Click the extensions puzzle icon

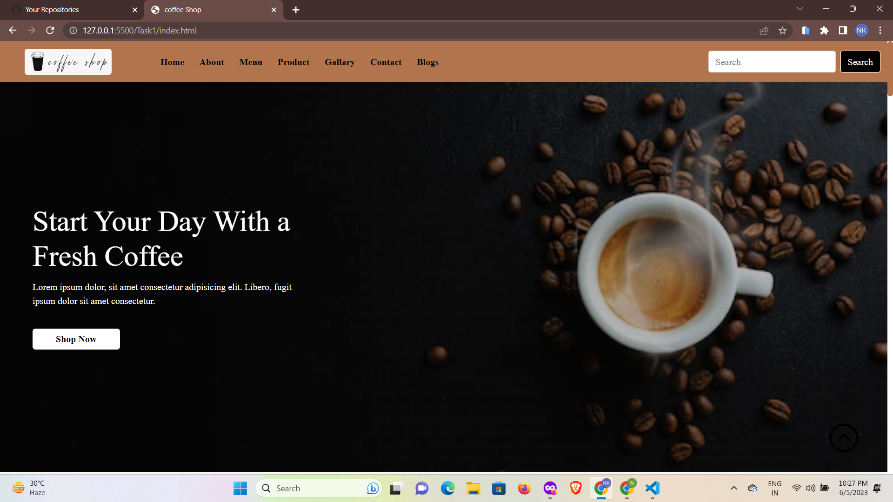824,30
